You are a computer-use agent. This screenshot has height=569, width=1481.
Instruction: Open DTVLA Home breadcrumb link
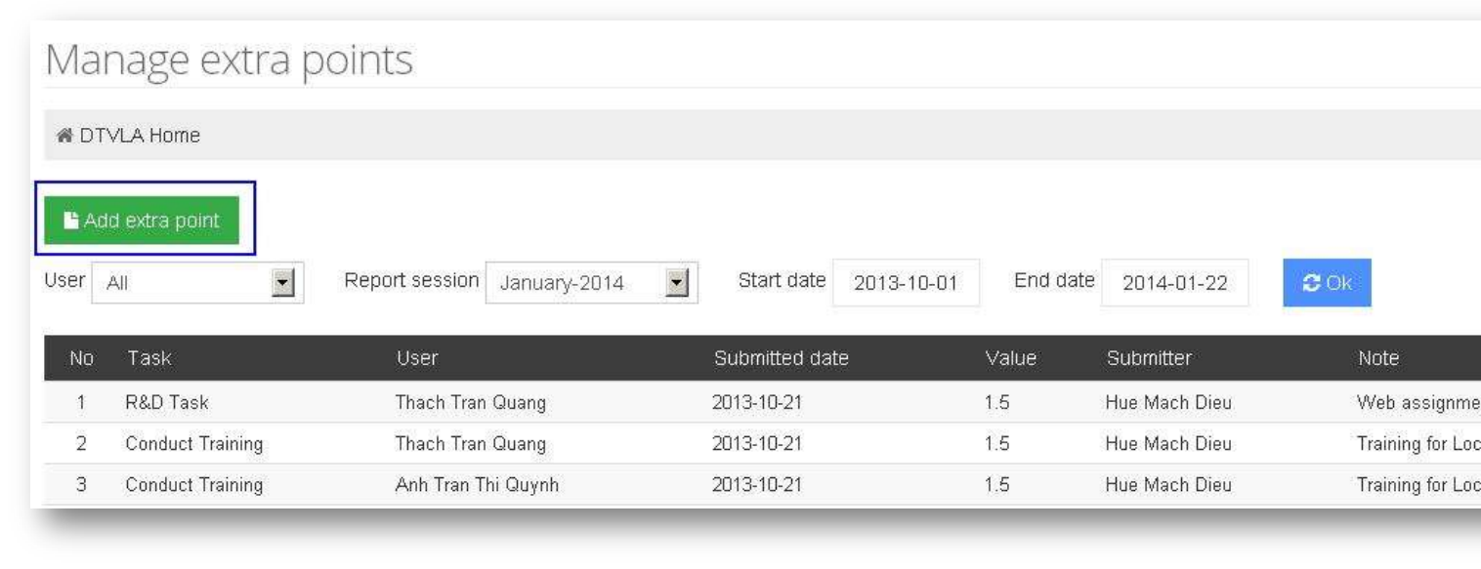[x=140, y=137]
